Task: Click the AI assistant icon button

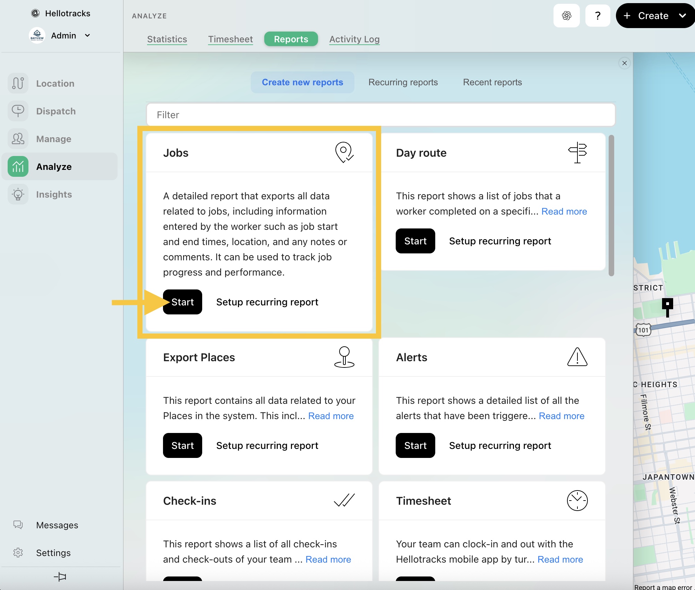Action: 566,16
